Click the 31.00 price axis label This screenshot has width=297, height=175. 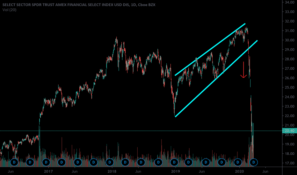[x=290, y=31]
